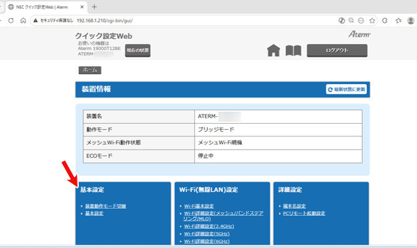The width and height of the screenshot is (417, 248).
Task: Click the browser reload icon
Action: point(11,21)
